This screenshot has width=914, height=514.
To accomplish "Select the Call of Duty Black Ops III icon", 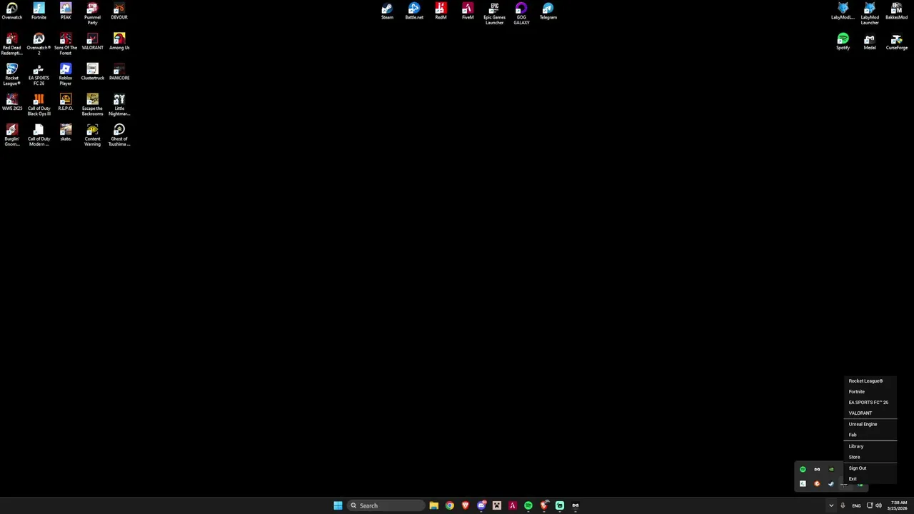I will (x=39, y=105).
